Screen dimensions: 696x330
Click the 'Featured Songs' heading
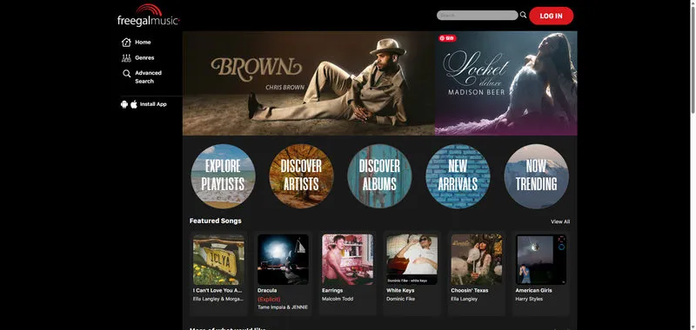(215, 221)
